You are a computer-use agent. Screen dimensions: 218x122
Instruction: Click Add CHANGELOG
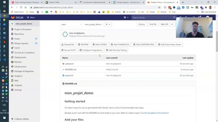click(x=120, y=44)
